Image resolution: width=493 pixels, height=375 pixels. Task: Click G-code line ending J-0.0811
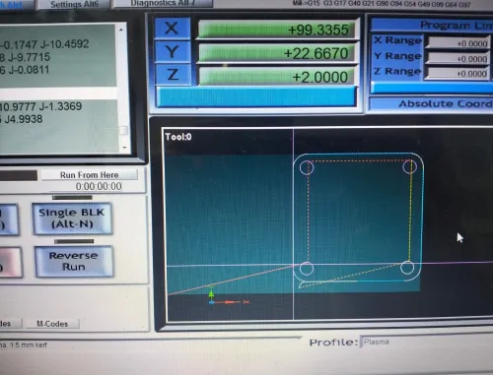coord(25,70)
